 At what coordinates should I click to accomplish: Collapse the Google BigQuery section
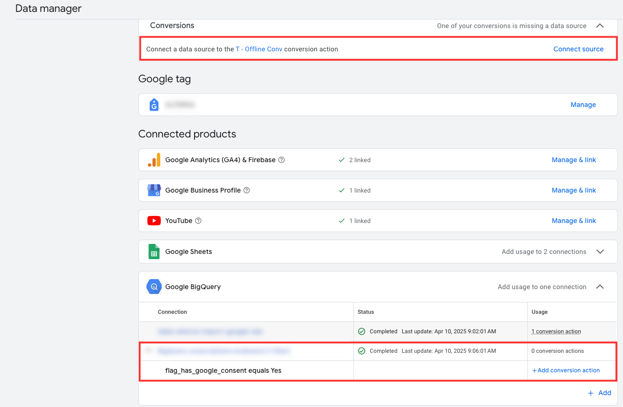600,287
